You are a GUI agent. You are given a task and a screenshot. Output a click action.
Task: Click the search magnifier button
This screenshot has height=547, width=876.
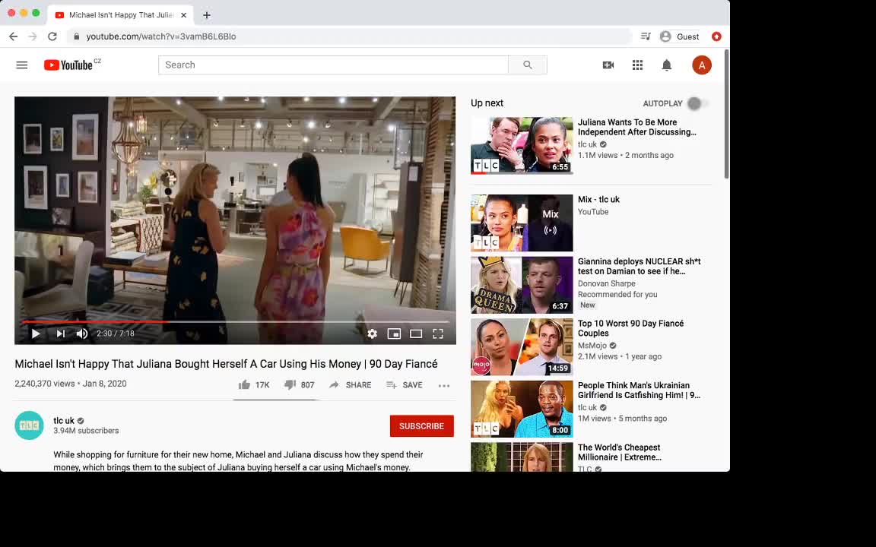click(x=528, y=65)
